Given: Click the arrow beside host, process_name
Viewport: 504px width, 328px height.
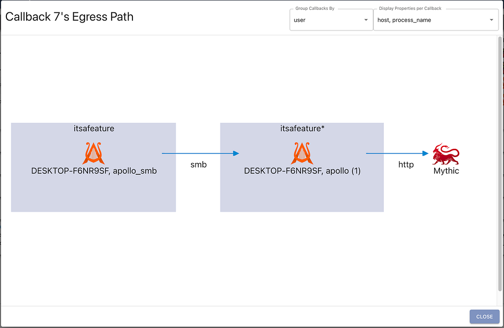Looking at the screenshot, I should tap(492, 20).
